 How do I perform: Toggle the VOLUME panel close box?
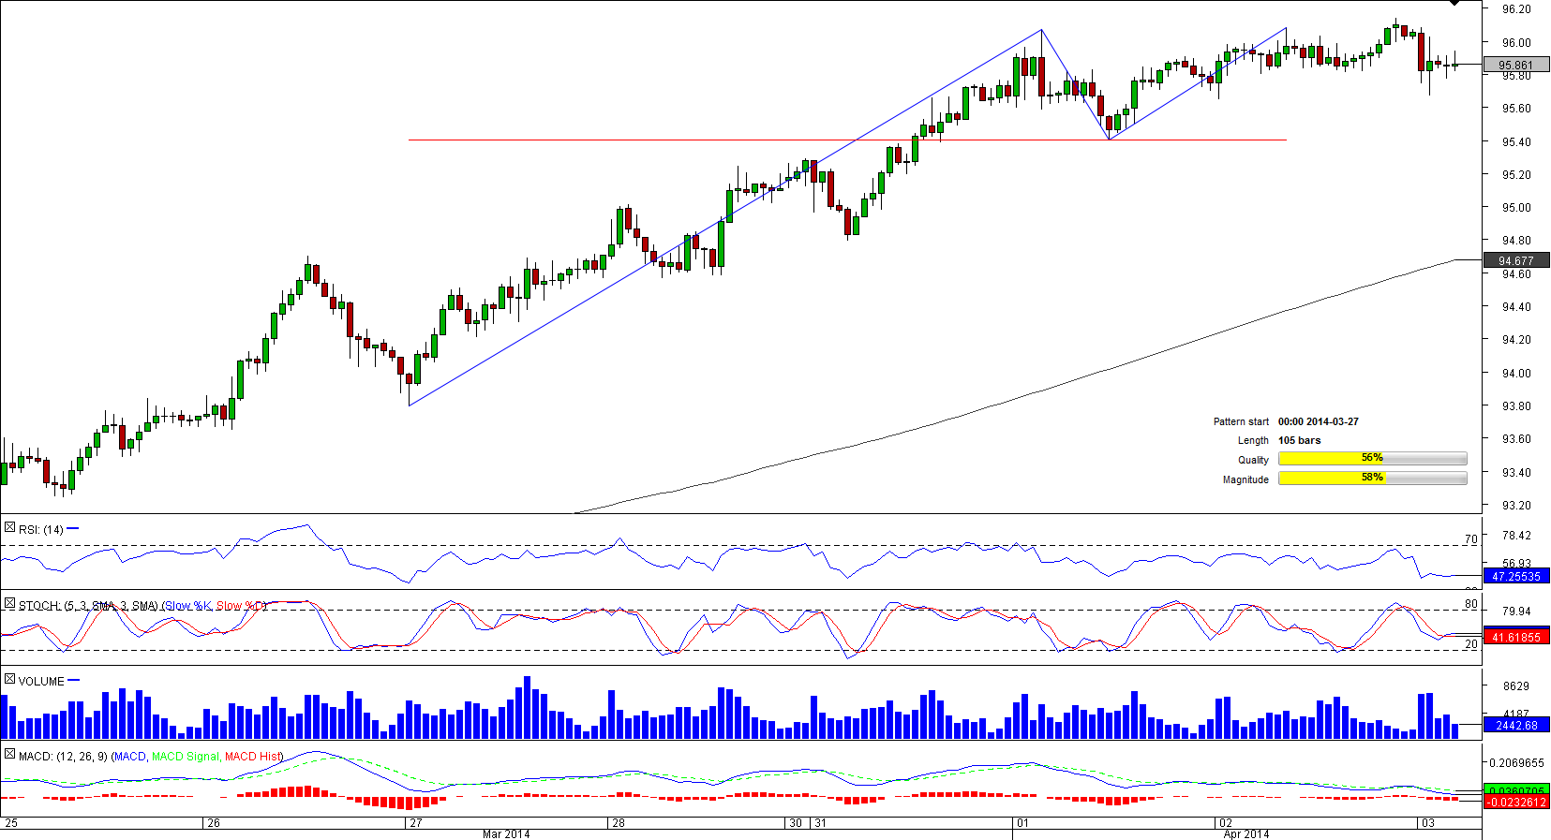point(9,680)
